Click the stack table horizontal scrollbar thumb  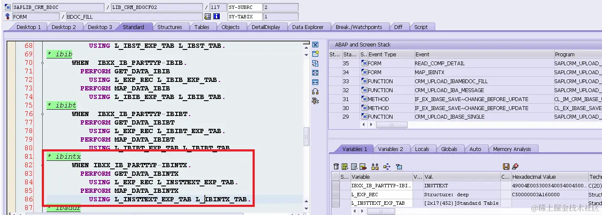point(392,125)
